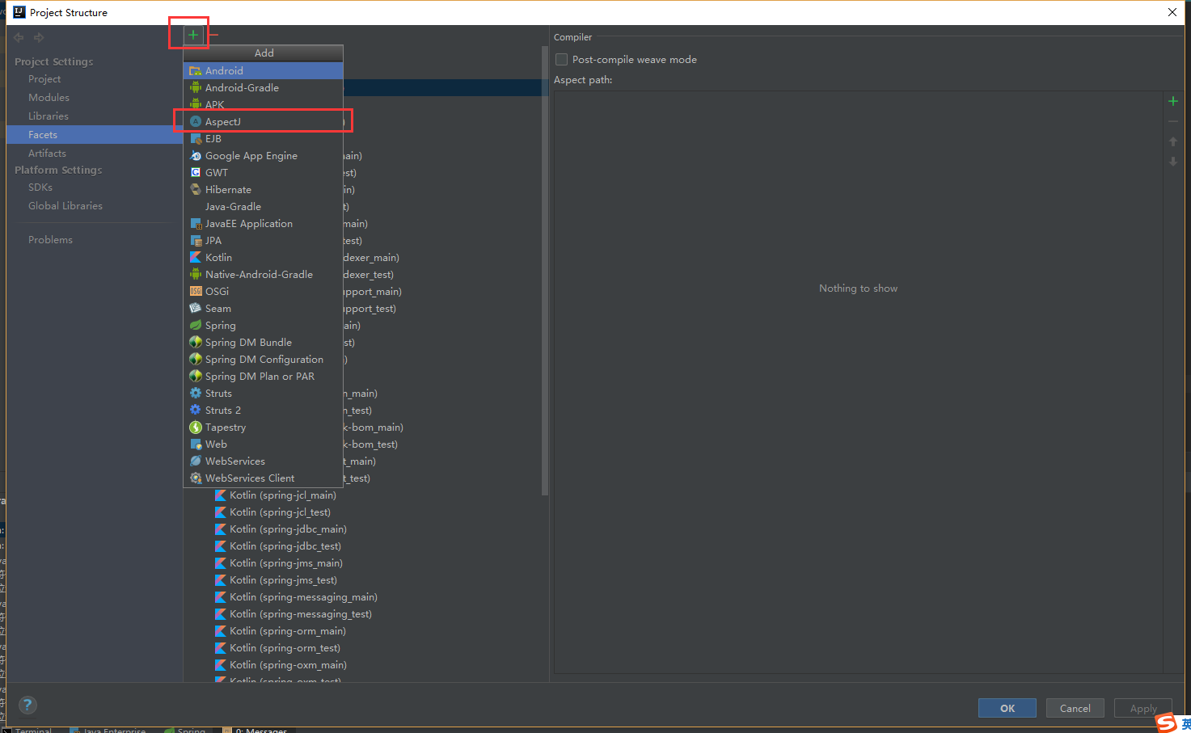Pick Android-Gradle facet from Add popup
The height and width of the screenshot is (733, 1191).
pyautogui.click(x=264, y=88)
